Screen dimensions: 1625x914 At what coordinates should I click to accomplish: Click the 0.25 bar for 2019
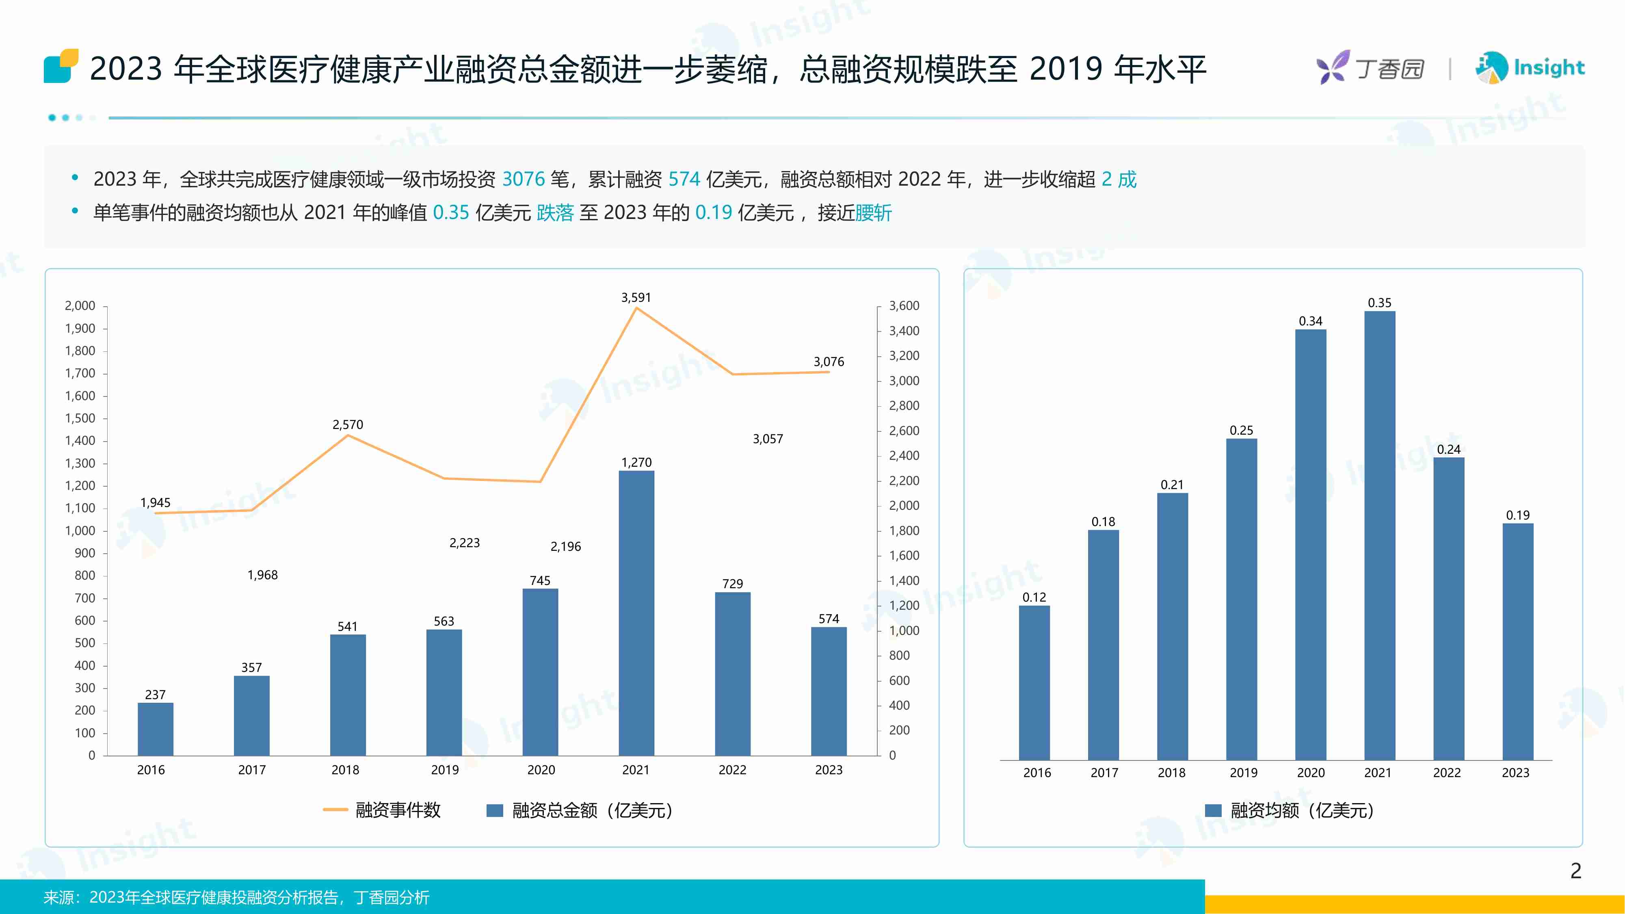point(1242,599)
